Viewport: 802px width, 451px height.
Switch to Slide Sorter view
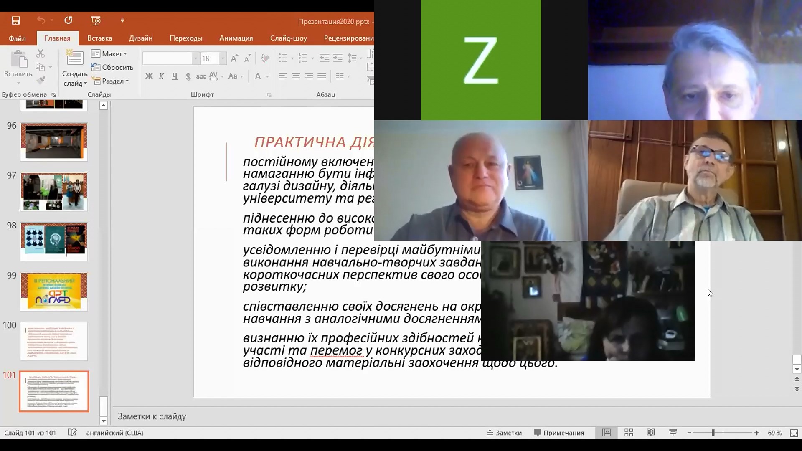pos(629,433)
